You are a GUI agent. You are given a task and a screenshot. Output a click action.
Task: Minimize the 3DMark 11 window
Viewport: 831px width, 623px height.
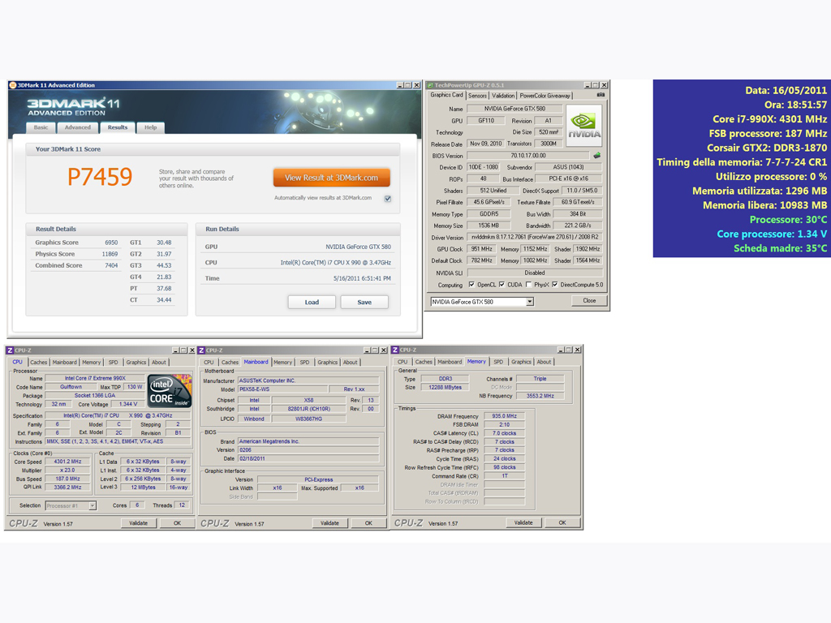click(x=399, y=84)
